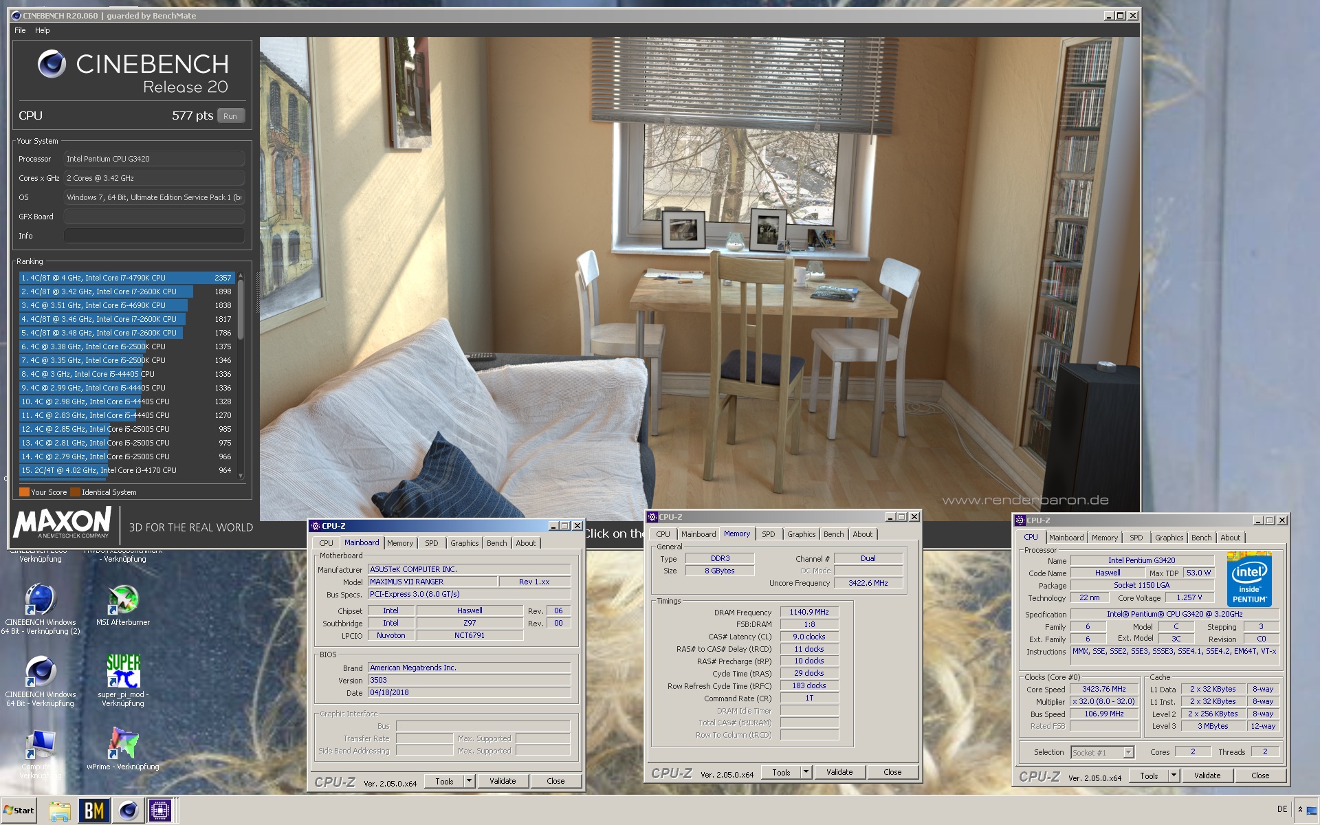1320x825 pixels.
Task: Click the Memory CPU-Z window title bar icon
Action: (653, 517)
